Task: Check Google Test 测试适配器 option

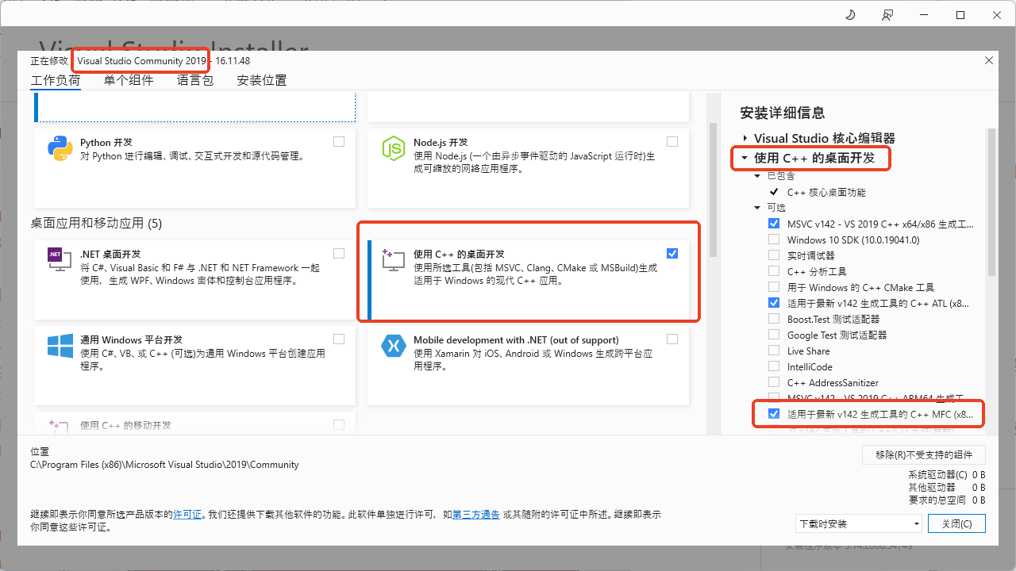Action: pyautogui.click(x=774, y=335)
